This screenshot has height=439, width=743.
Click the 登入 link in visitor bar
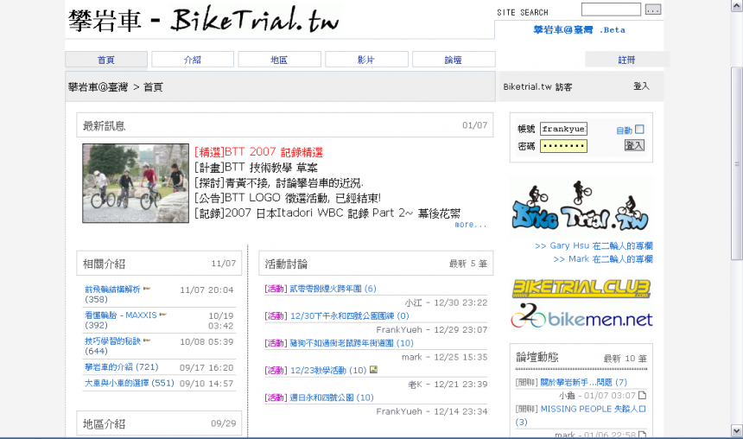click(x=641, y=86)
